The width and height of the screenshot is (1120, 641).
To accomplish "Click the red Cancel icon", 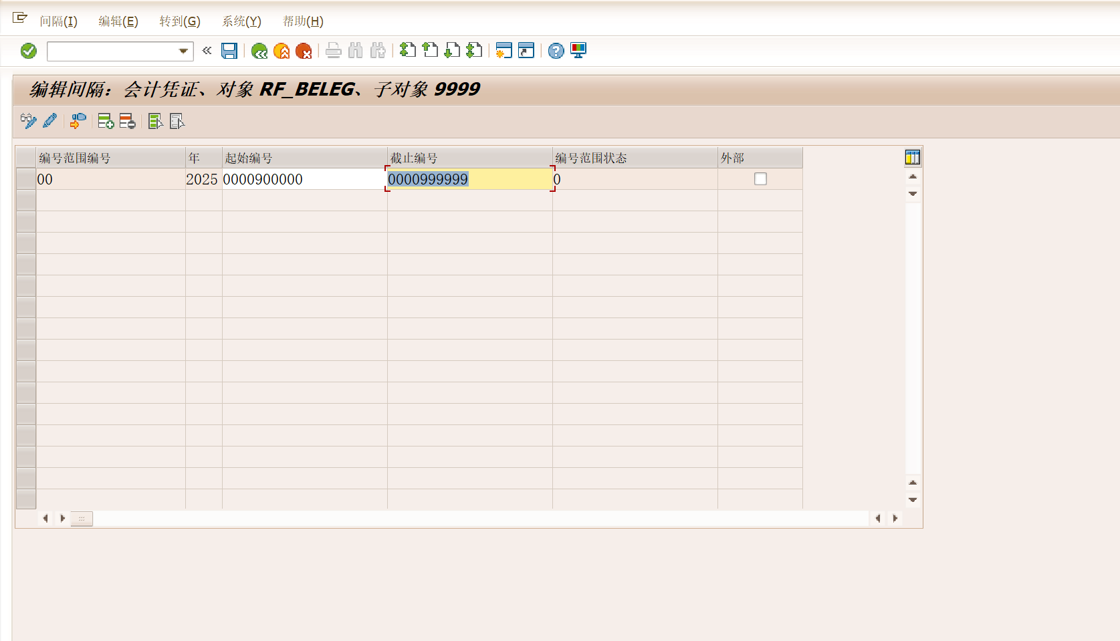I will [304, 51].
